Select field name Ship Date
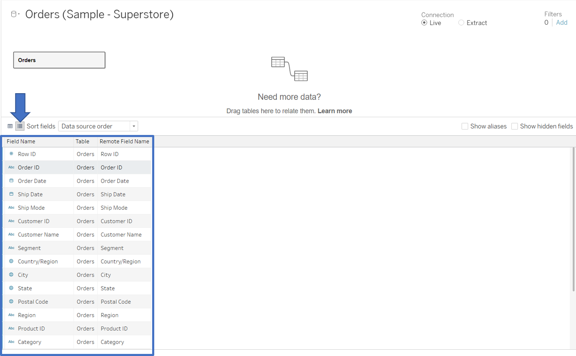Image resolution: width=576 pixels, height=356 pixels. [30, 194]
